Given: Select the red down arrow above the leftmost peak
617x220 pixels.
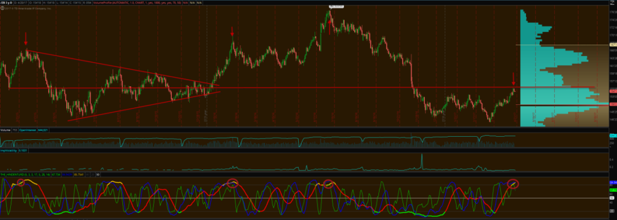Looking at the screenshot, I should click(x=25, y=39).
